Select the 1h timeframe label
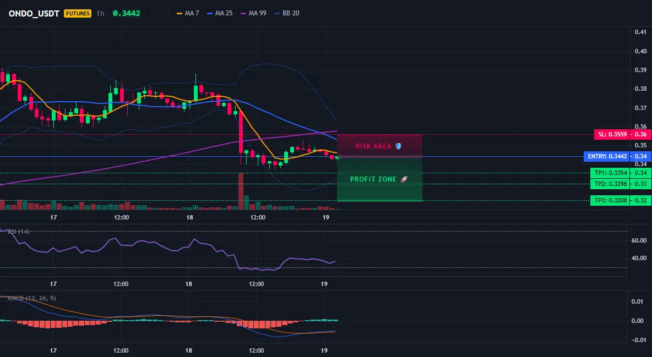The width and height of the screenshot is (652, 357). (x=100, y=13)
